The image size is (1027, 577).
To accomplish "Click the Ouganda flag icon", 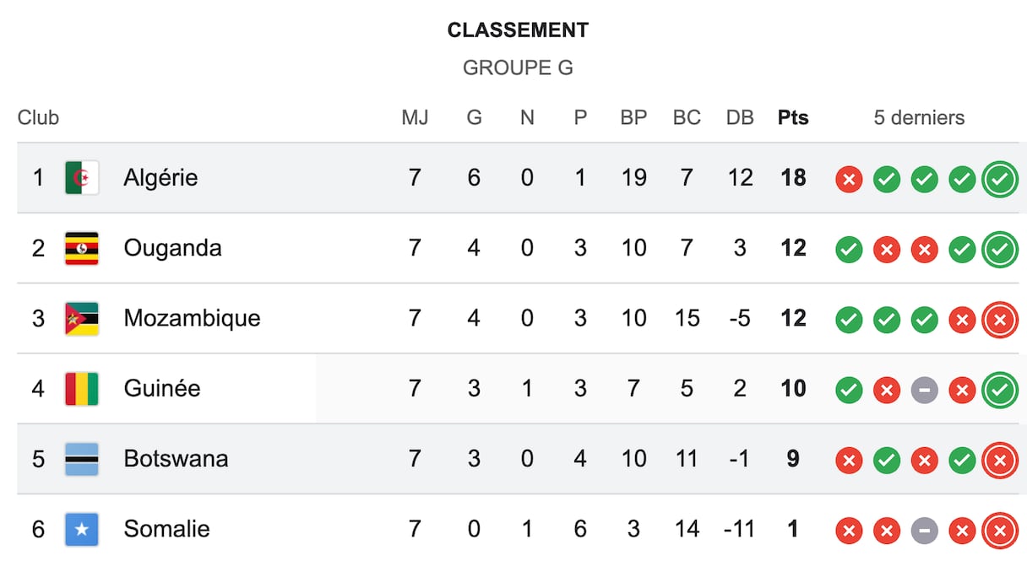I will [82, 248].
